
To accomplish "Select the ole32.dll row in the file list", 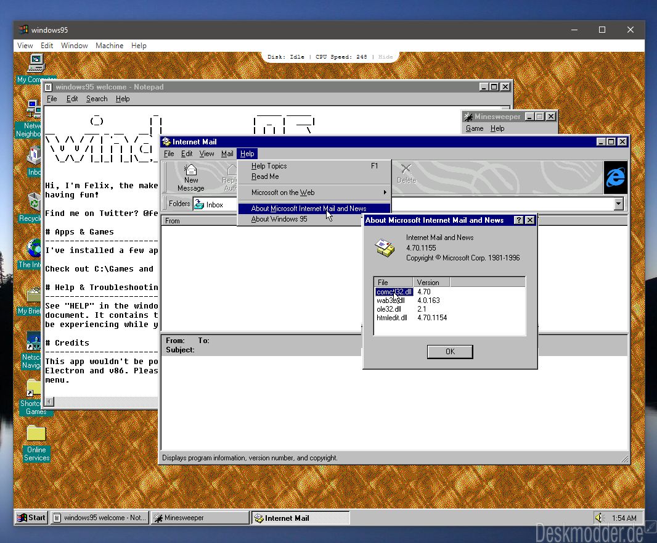I will (x=389, y=309).
